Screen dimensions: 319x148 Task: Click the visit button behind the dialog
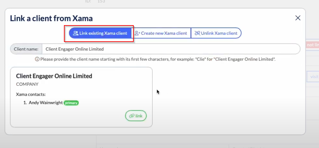[313, 77]
